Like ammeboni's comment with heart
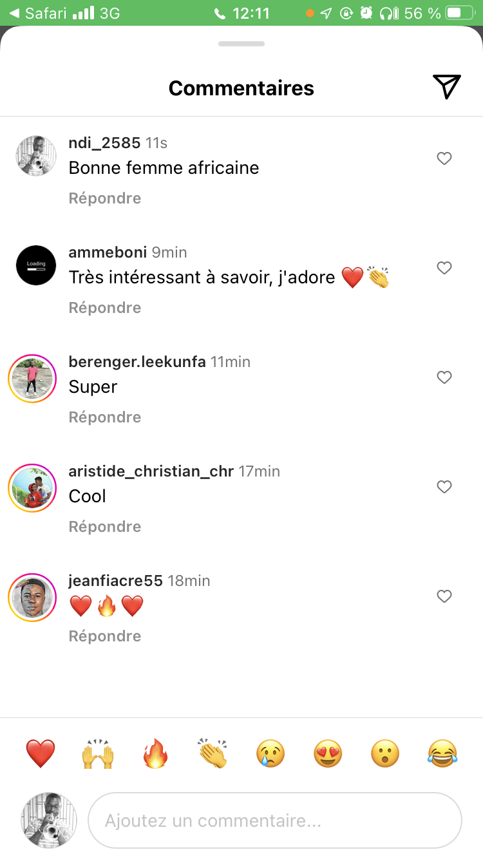The height and width of the screenshot is (859, 483). (444, 268)
